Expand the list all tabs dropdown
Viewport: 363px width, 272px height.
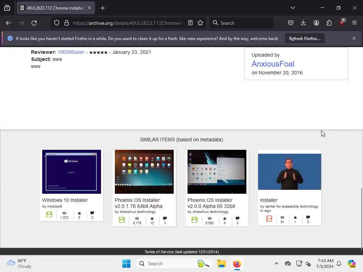click(293, 8)
